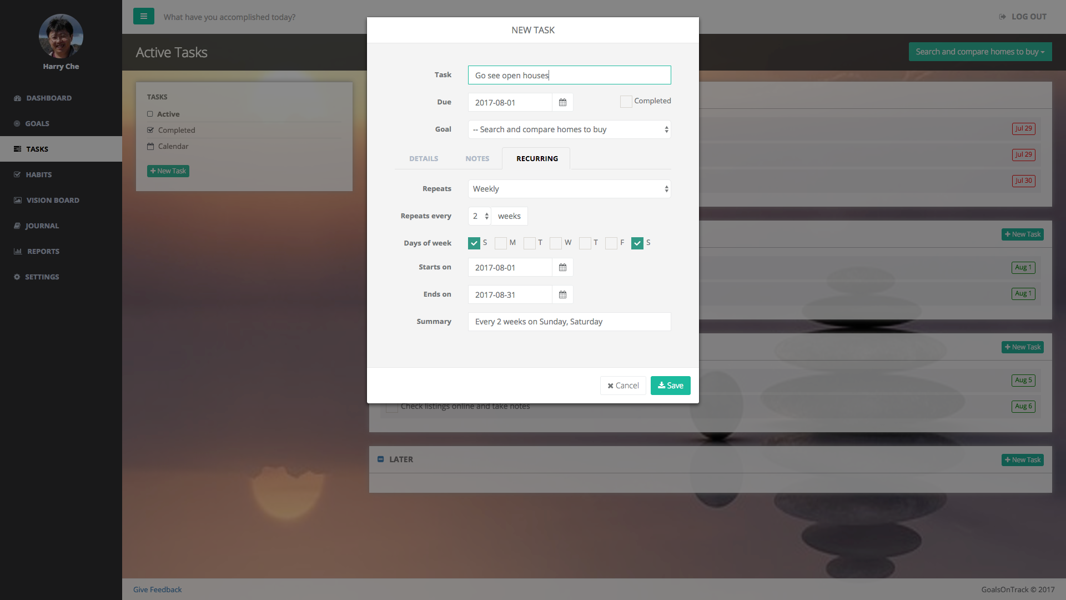
Task: Open the Dashboard sidebar item
Action: pyautogui.click(x=49, y=98)
